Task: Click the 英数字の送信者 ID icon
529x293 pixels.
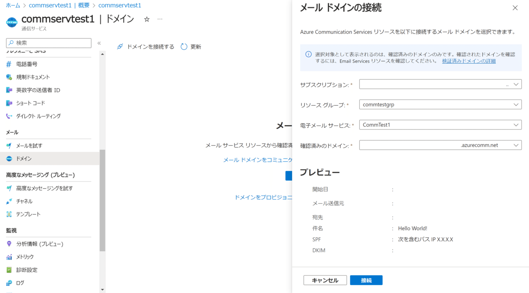Action: pyautogui.click(x=9, y=90)
